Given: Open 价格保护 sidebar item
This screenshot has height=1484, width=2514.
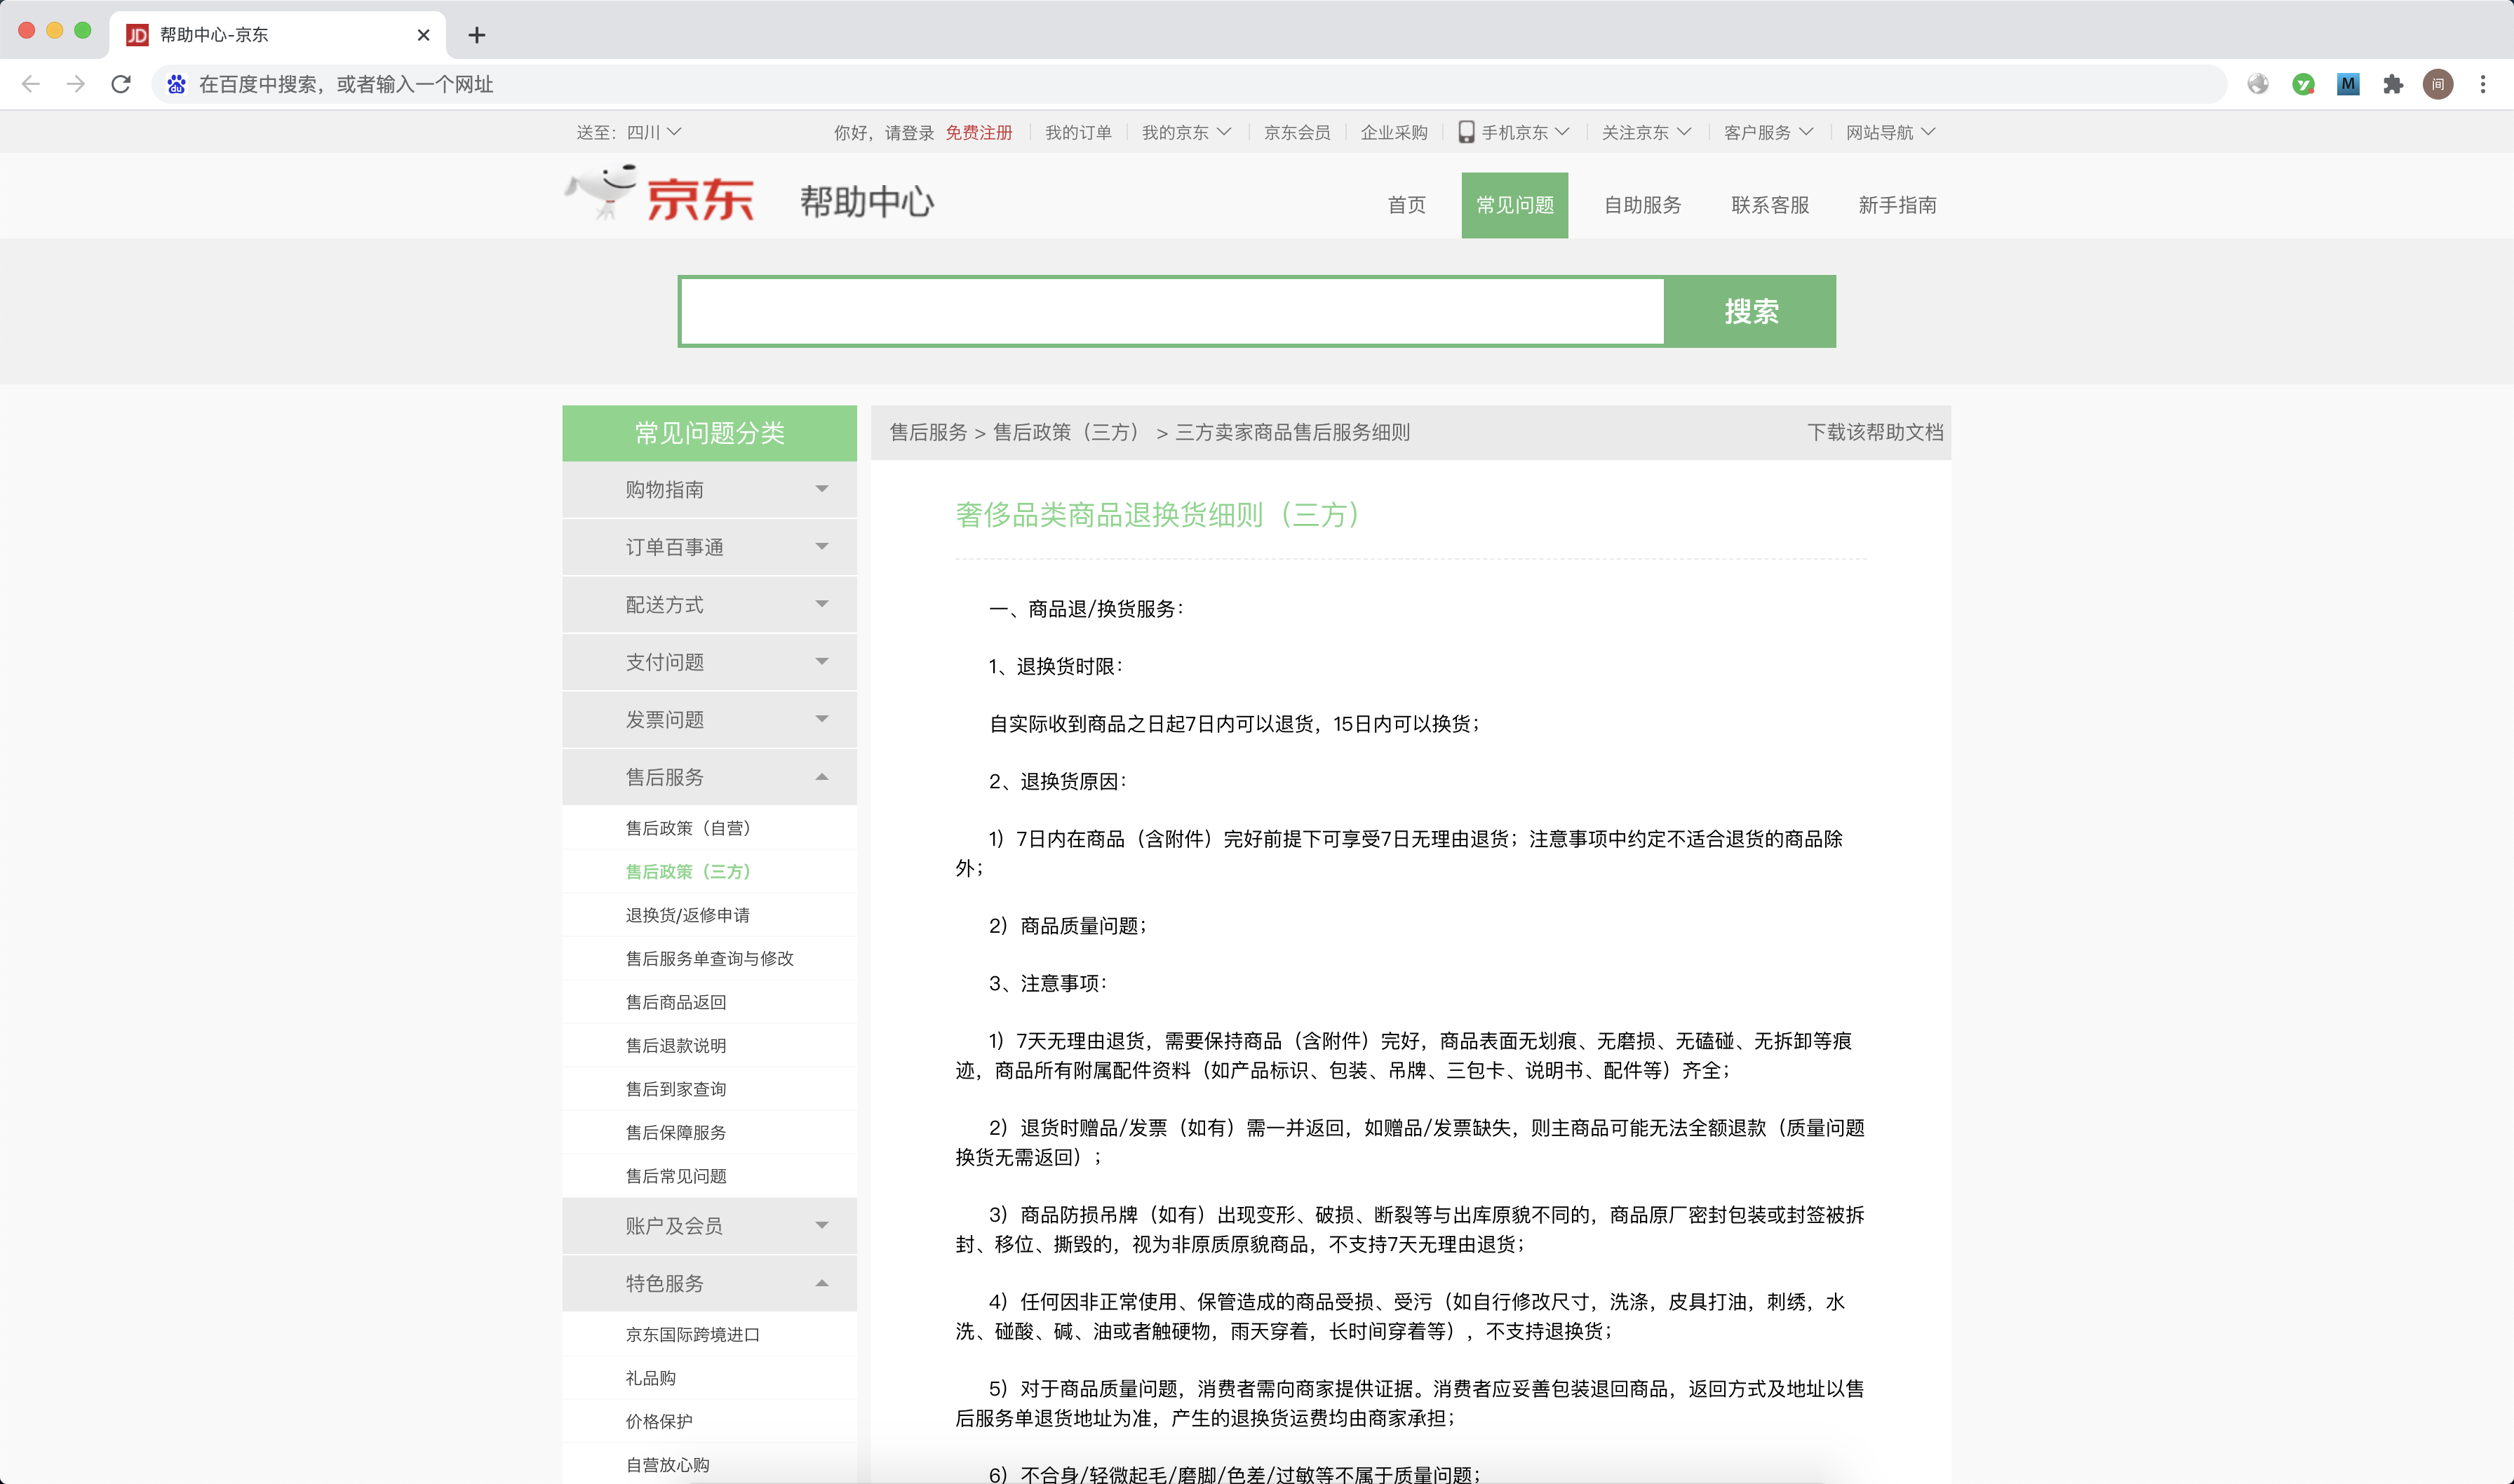Looking at the screenshot, I should click(x=659, y=1421).
